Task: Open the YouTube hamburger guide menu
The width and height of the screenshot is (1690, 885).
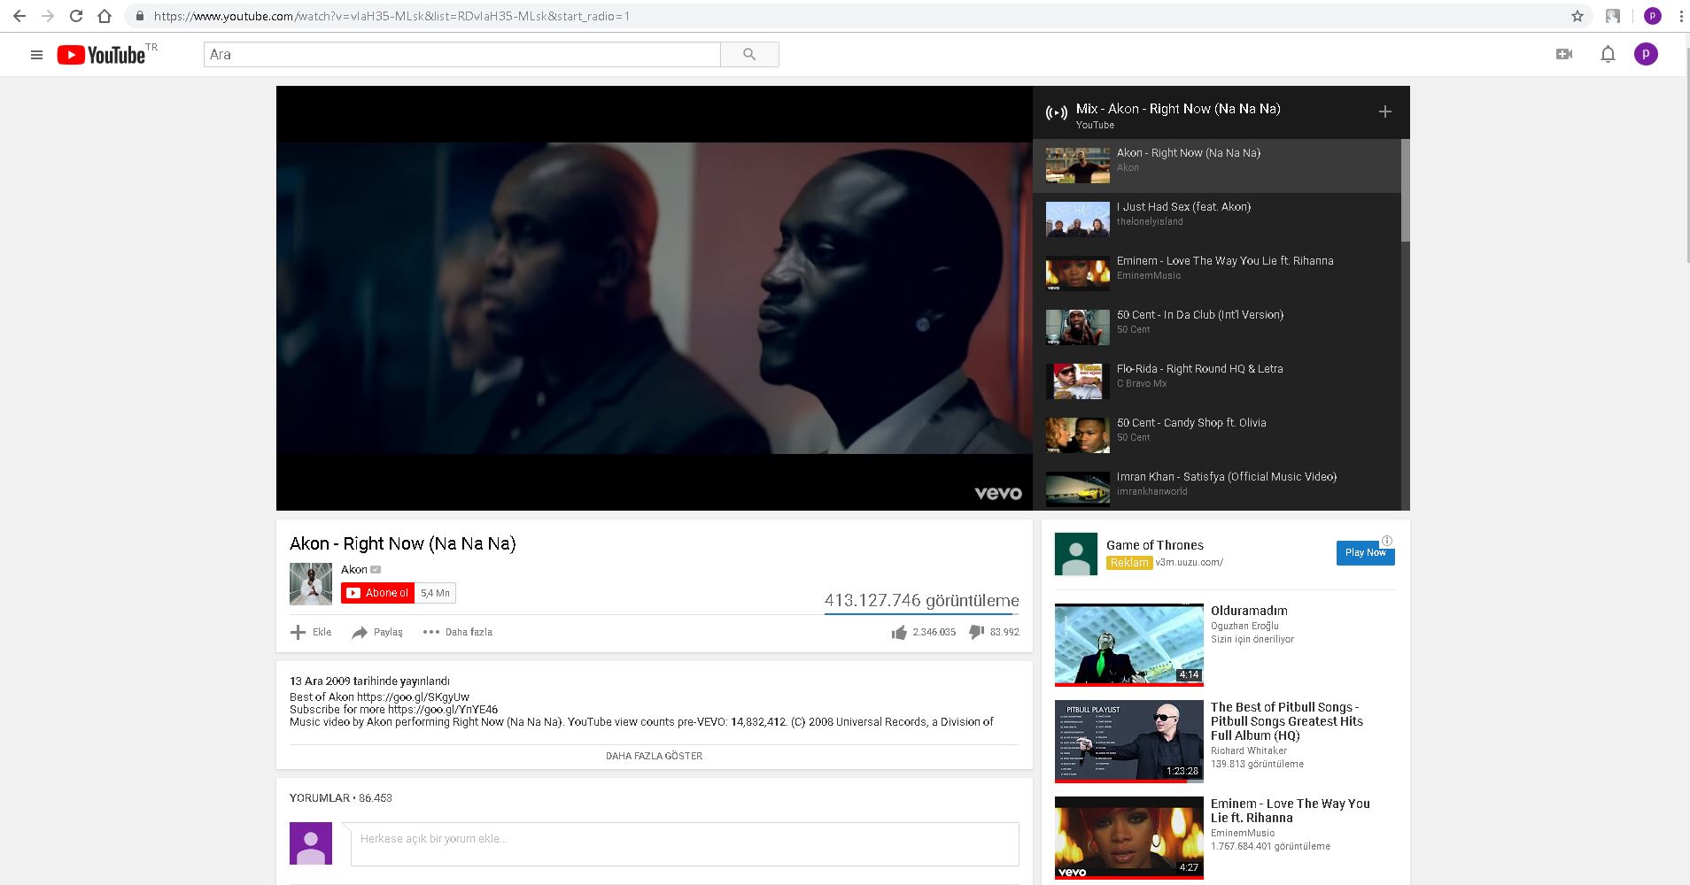Action: click(x=36, y=55)
